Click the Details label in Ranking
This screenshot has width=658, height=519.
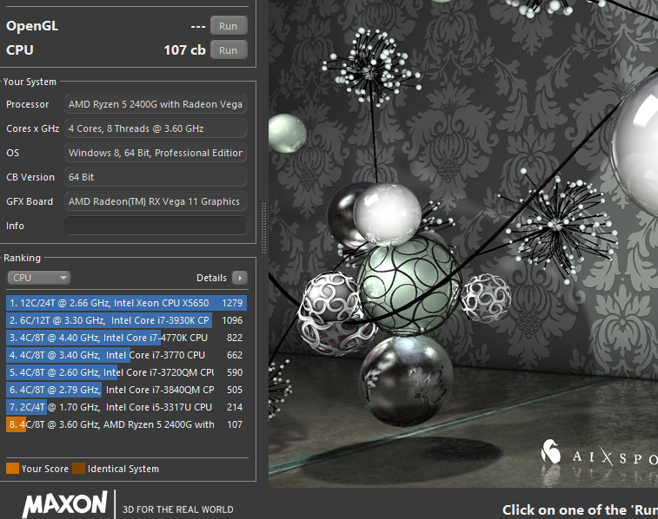click(211, 278)
